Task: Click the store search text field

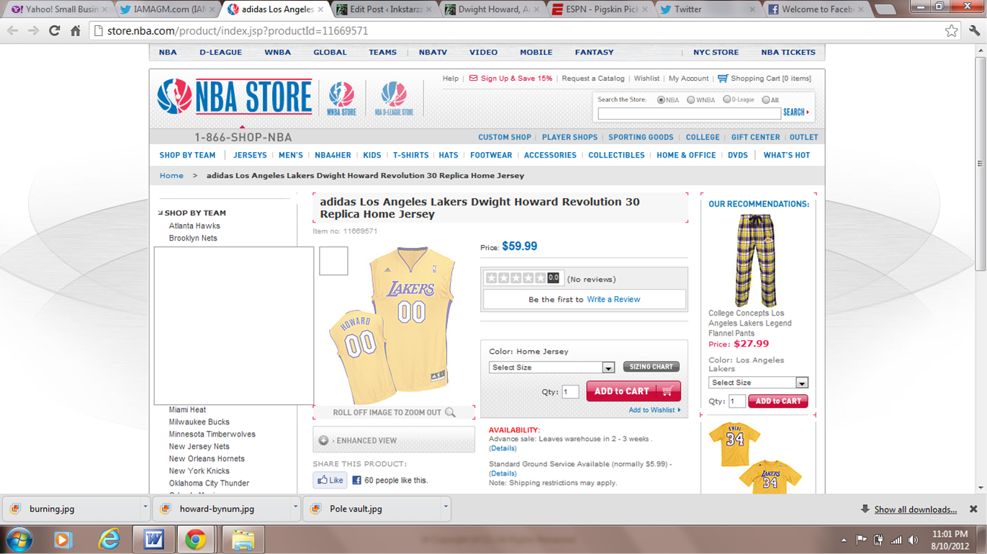Action: click(689, 113)
